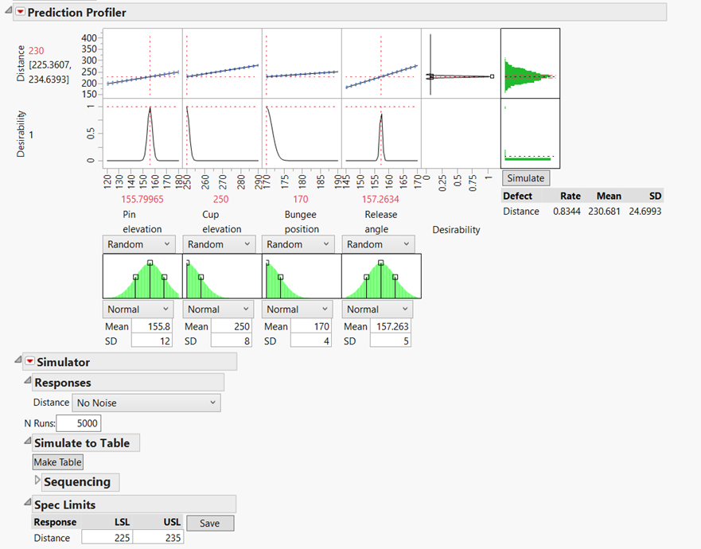Viewport: 701px width, 549px height.
Task: Edit Cup elevation SD field 8
Action: pos(231,341)
